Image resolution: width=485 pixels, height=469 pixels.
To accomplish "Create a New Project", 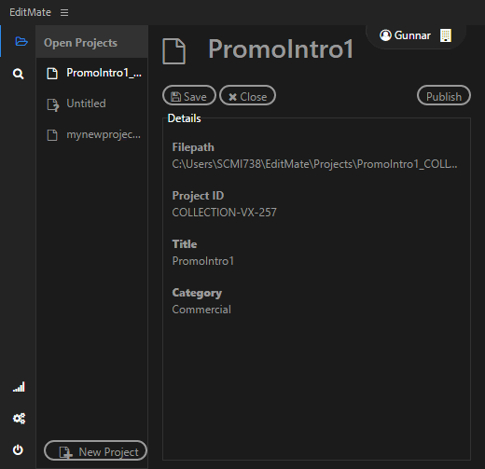I will pos(95,450).
